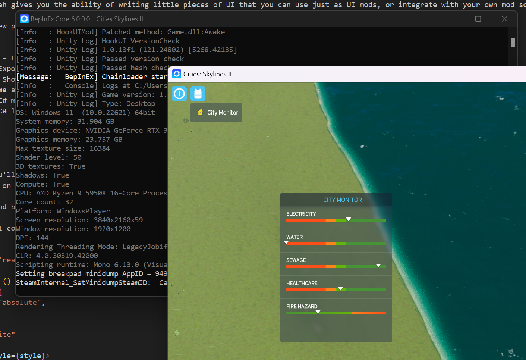Screen dimensions: 526x360
Task: Click the BepInEx console scrollbar thumb
Action: click(x=513, y=43)
